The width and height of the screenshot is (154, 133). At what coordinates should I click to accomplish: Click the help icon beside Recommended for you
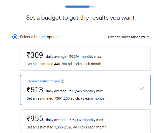pyautogui.click(x=63, y=81)
